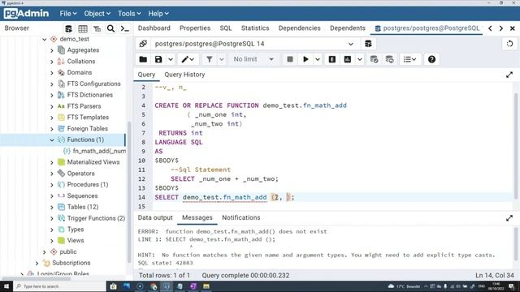Open the Query History tab
520x292 pixels.
184,75
